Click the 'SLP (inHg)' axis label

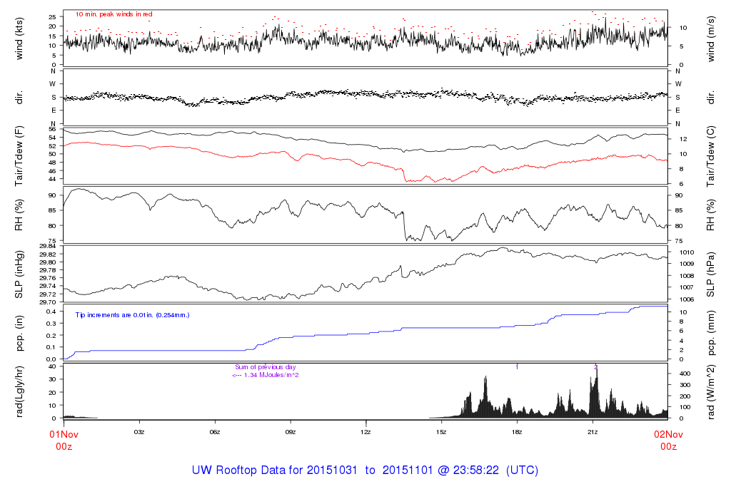tap(19, 274)
